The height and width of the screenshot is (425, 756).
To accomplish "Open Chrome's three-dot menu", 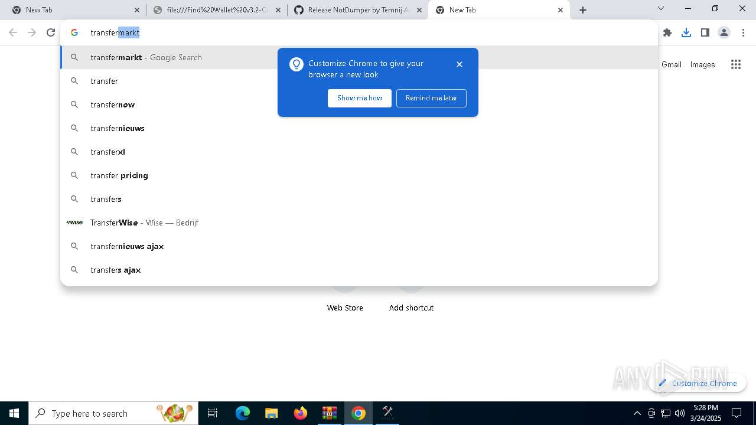I will pos(743,33).
